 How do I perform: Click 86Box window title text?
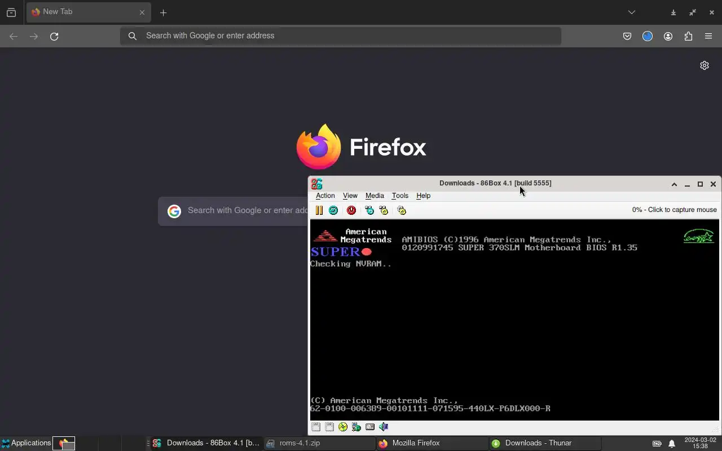point(495,183)
